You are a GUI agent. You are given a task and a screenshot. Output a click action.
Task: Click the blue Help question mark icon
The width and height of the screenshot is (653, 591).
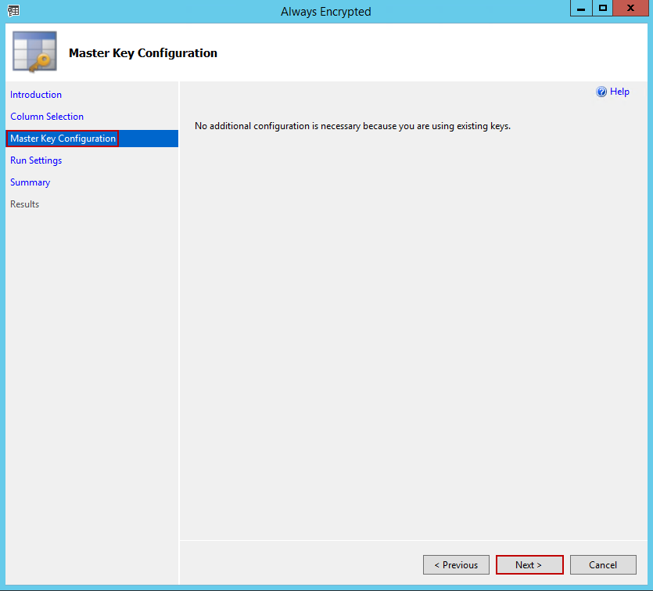click(601, 92)
